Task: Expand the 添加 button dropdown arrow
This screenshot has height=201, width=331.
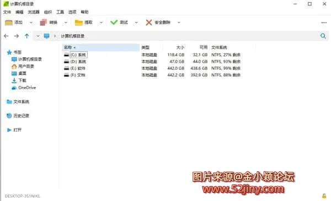Action: pos(31,23)
